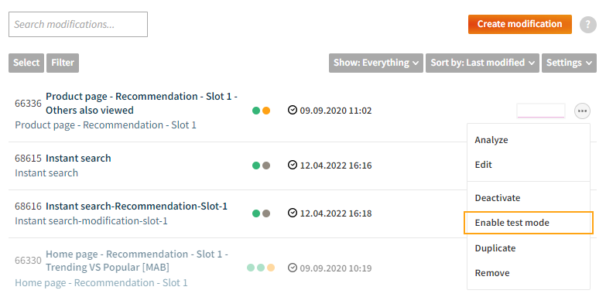
Task: Click the ID number 68616
Action: 28,207
